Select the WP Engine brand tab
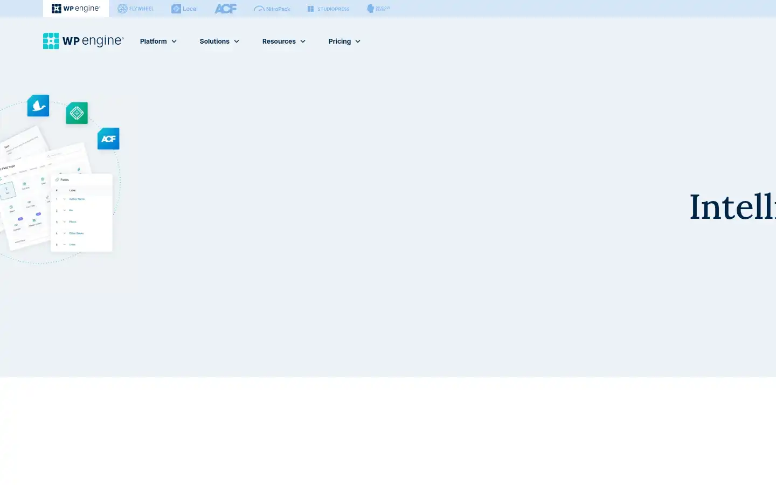This screenshot has width=776, height=485. coord(76,9)
